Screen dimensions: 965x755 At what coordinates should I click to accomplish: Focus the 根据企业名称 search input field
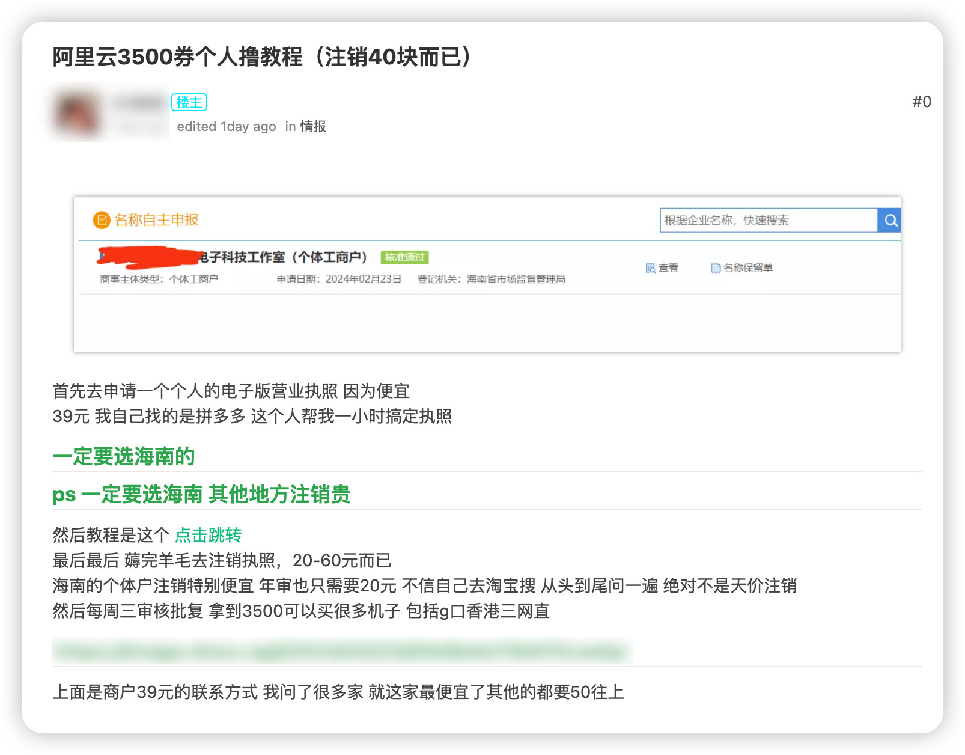pos(769,221)
